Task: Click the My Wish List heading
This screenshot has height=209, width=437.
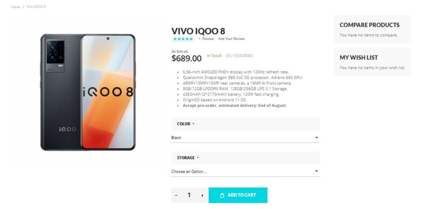Action: pyautogui.click(x=359, y=58)
